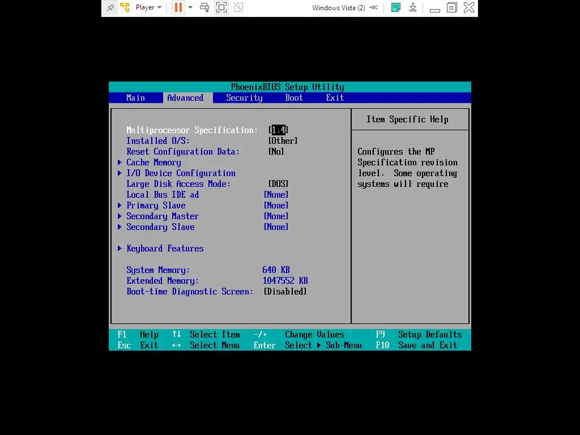Change the Installed O/S [Other] value
This screenshot has height=435, width=580.
tap(283, 140)
